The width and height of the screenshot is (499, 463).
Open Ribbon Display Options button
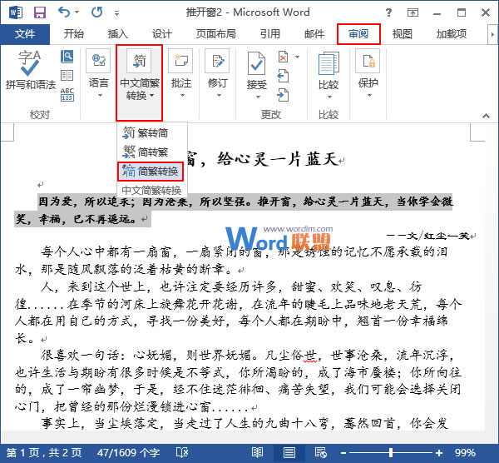(413, 12)
